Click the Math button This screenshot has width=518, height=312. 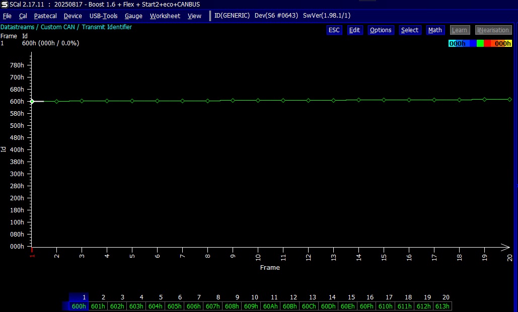[x=435, y=30]
